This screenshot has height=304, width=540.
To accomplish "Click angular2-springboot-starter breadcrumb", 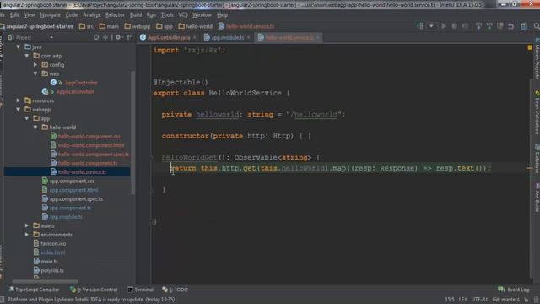I will coord(37,26).
